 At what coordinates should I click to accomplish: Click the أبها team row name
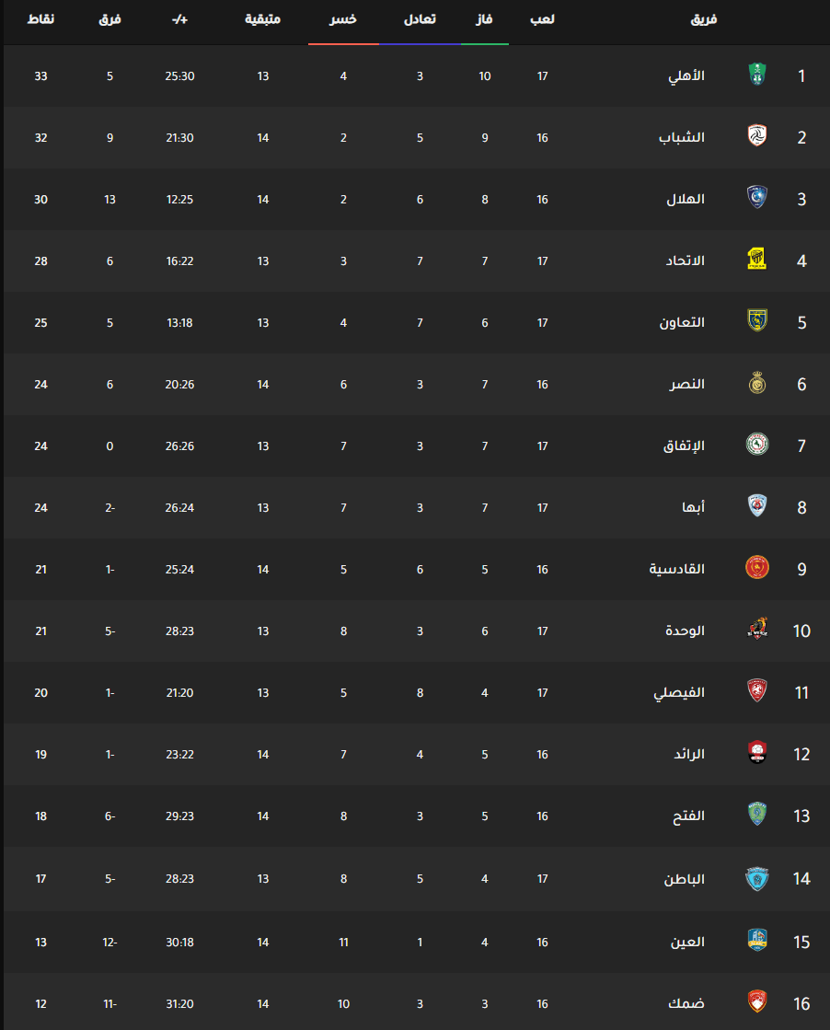694,507
